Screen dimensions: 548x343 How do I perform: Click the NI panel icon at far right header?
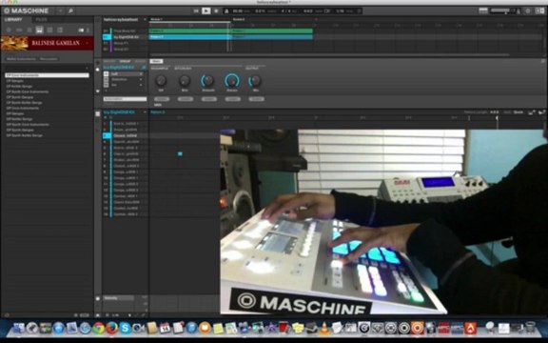click(540, 11)
